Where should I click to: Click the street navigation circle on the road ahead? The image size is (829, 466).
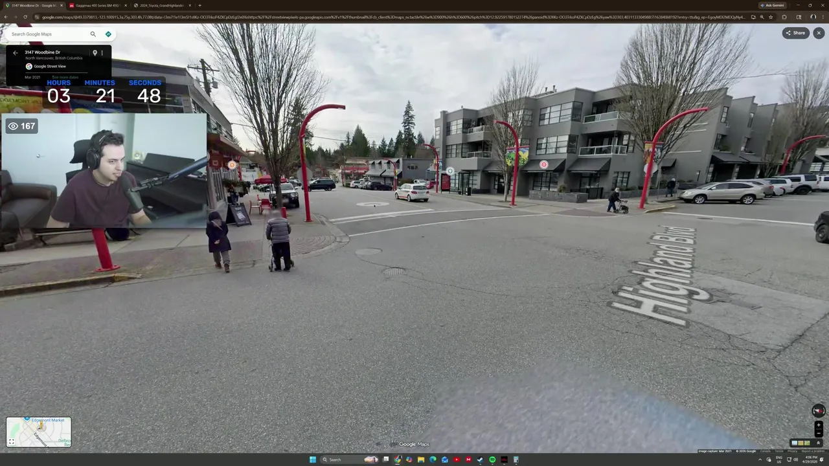click(x=374, y=205)
